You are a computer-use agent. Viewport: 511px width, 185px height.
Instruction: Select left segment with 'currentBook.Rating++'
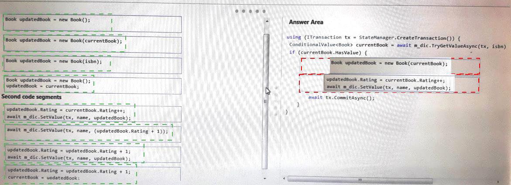pyautogui.click(x=93, y=114)
